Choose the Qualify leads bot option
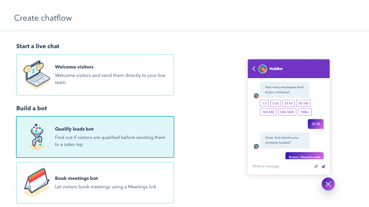This screenshot has width=369, height=207. pos(95,137)
